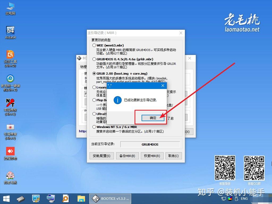Open 密码修改 (Alt+E) desktop icon
This screenshot has height=204, width=272.
(10, 107)
